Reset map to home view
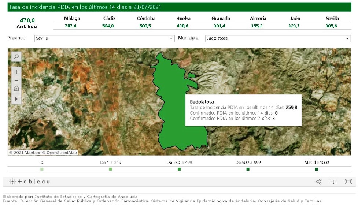 click(x=16, y=89)
